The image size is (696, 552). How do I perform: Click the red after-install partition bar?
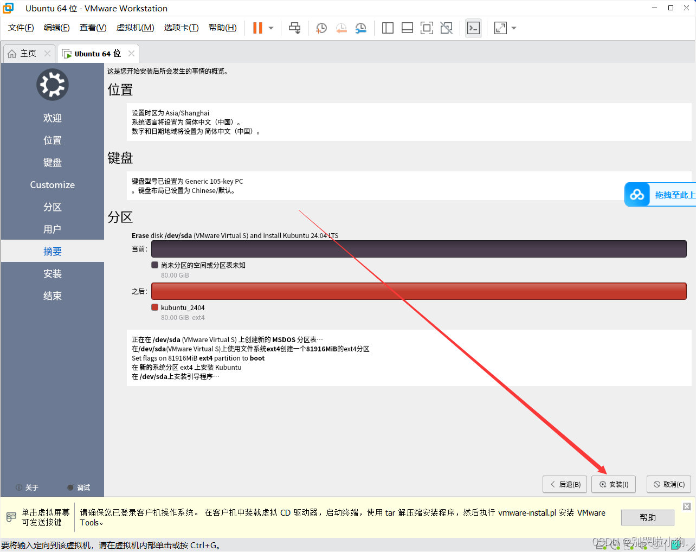coord(419,291)
